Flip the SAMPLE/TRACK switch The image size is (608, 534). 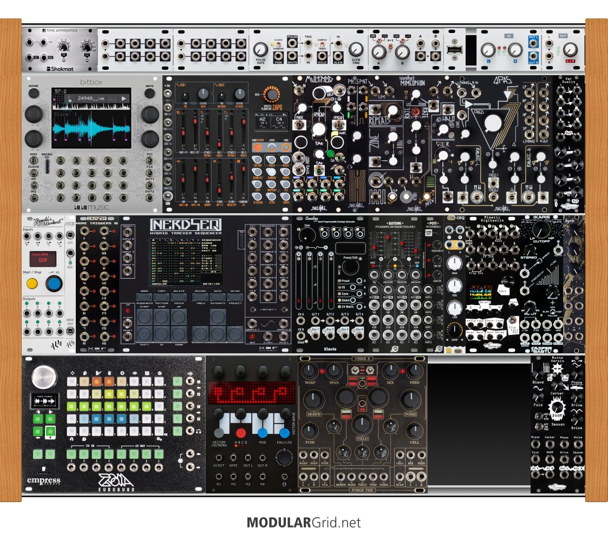point(322,44)
